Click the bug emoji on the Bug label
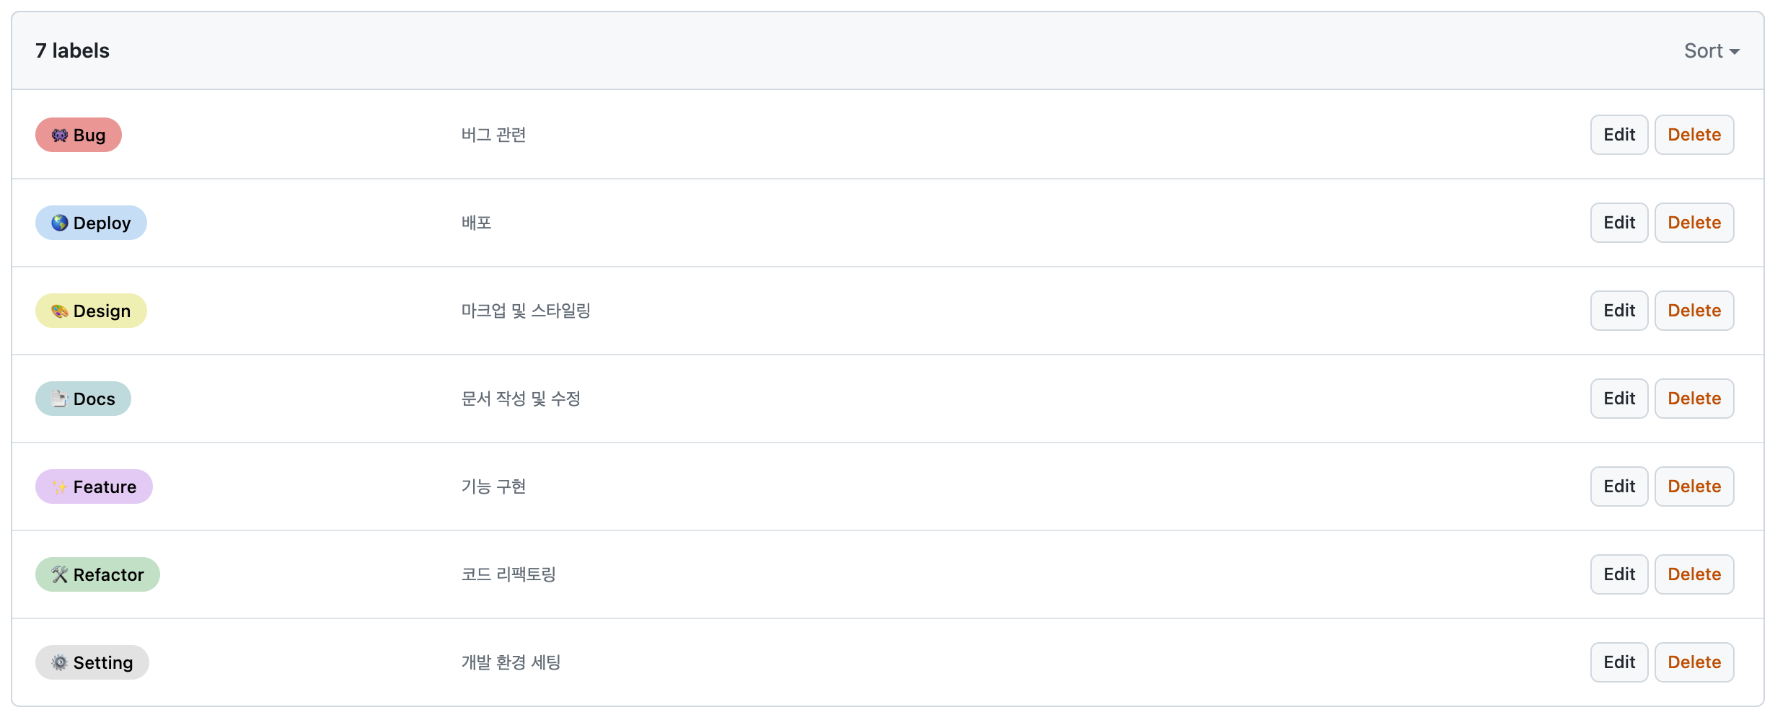 click(58, 135)
